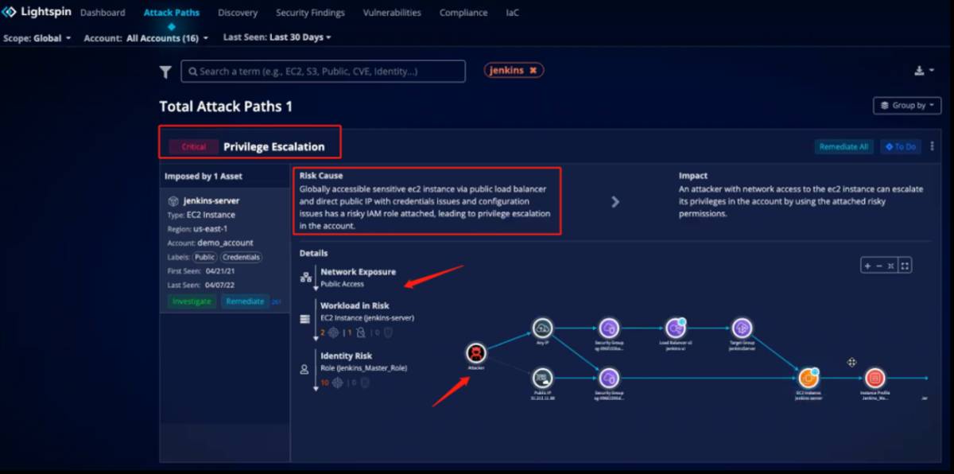
Task: Click the Investigate button
Action: pos(192,301)
